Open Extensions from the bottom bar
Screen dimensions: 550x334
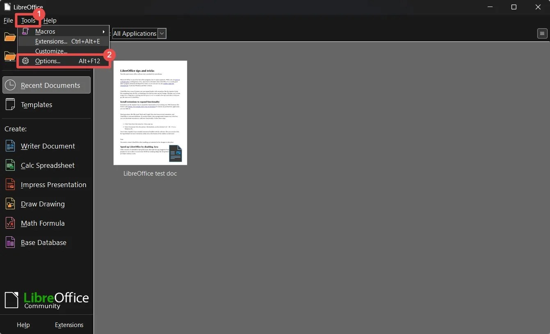[69, 325]
